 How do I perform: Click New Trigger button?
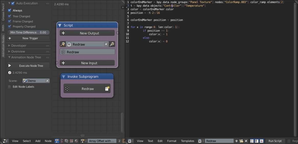point(28,38)
